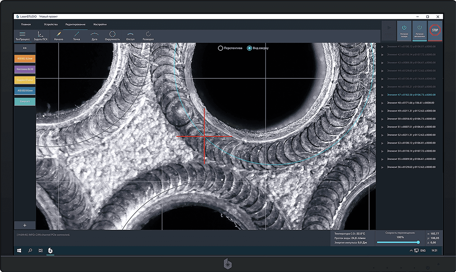The height and width of the screenshot is (272, 456).
Task: Open the Задать ПСК coordinate tool
Action: tap(40, 36)
